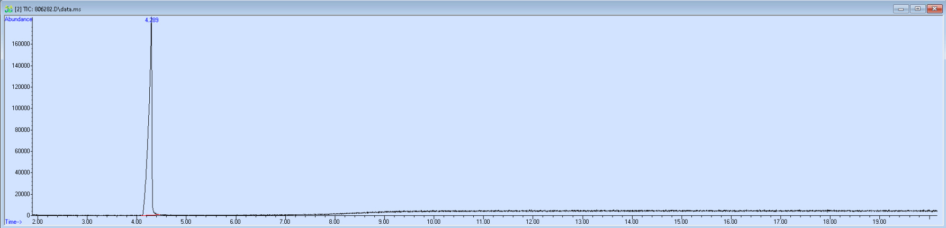This screenshot has height=228, width=946.
Task: Click the peak label 4.289
Action: 151,20
